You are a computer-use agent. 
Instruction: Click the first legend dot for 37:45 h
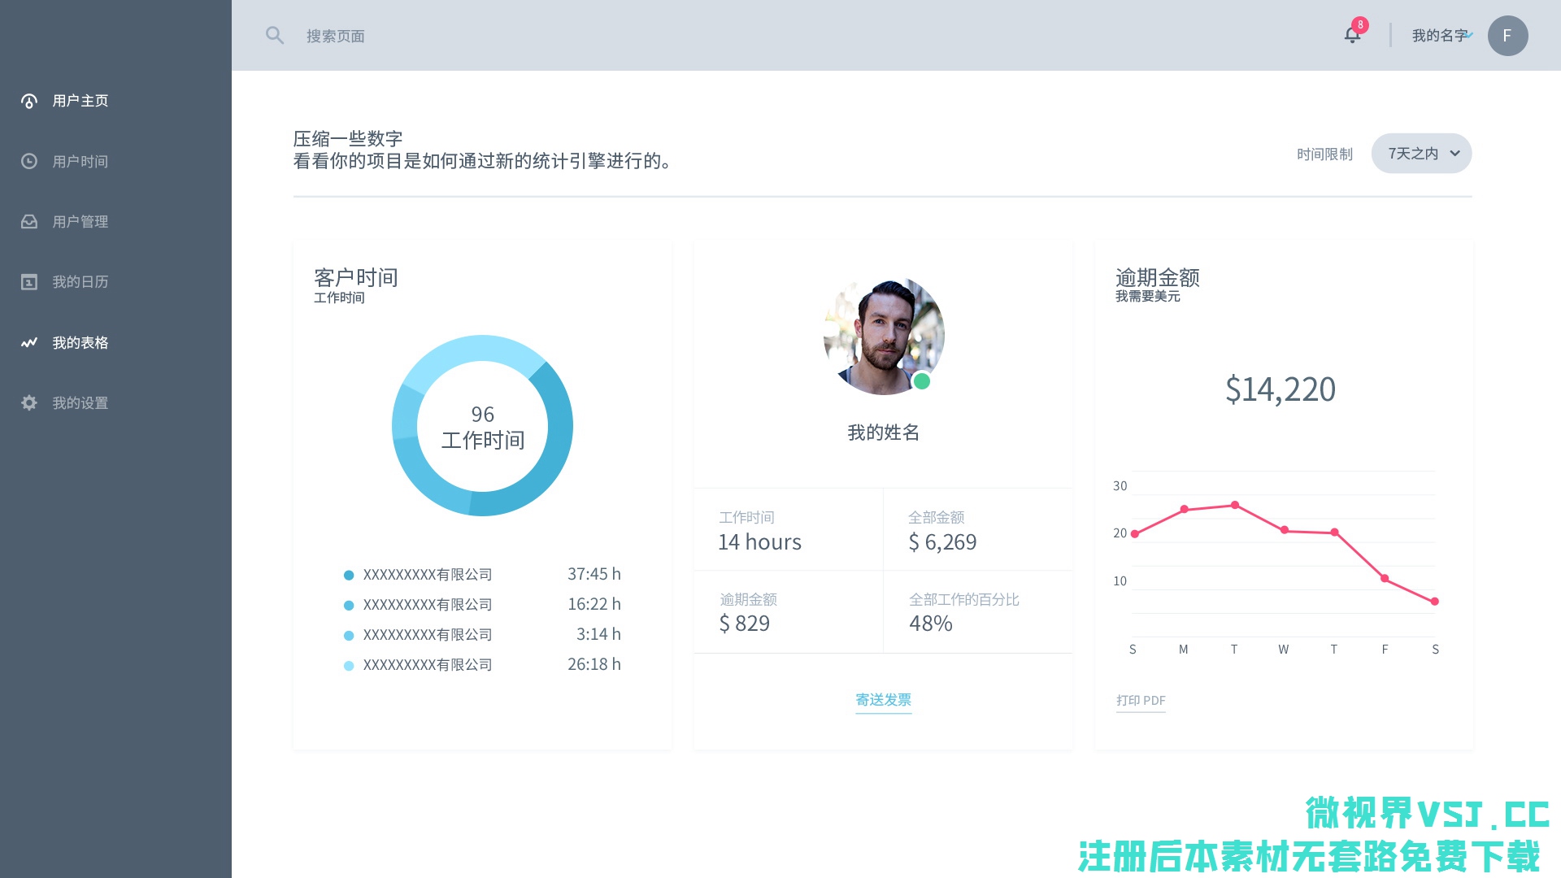point(349,575)
